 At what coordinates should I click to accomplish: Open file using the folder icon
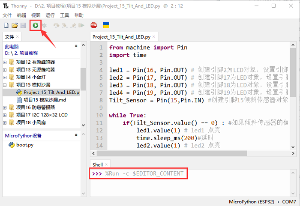tap(15, 26)
